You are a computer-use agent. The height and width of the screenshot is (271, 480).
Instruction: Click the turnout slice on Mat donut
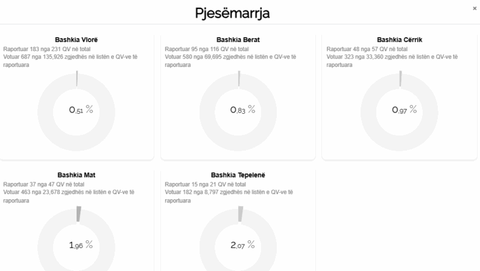click(78, 214)
